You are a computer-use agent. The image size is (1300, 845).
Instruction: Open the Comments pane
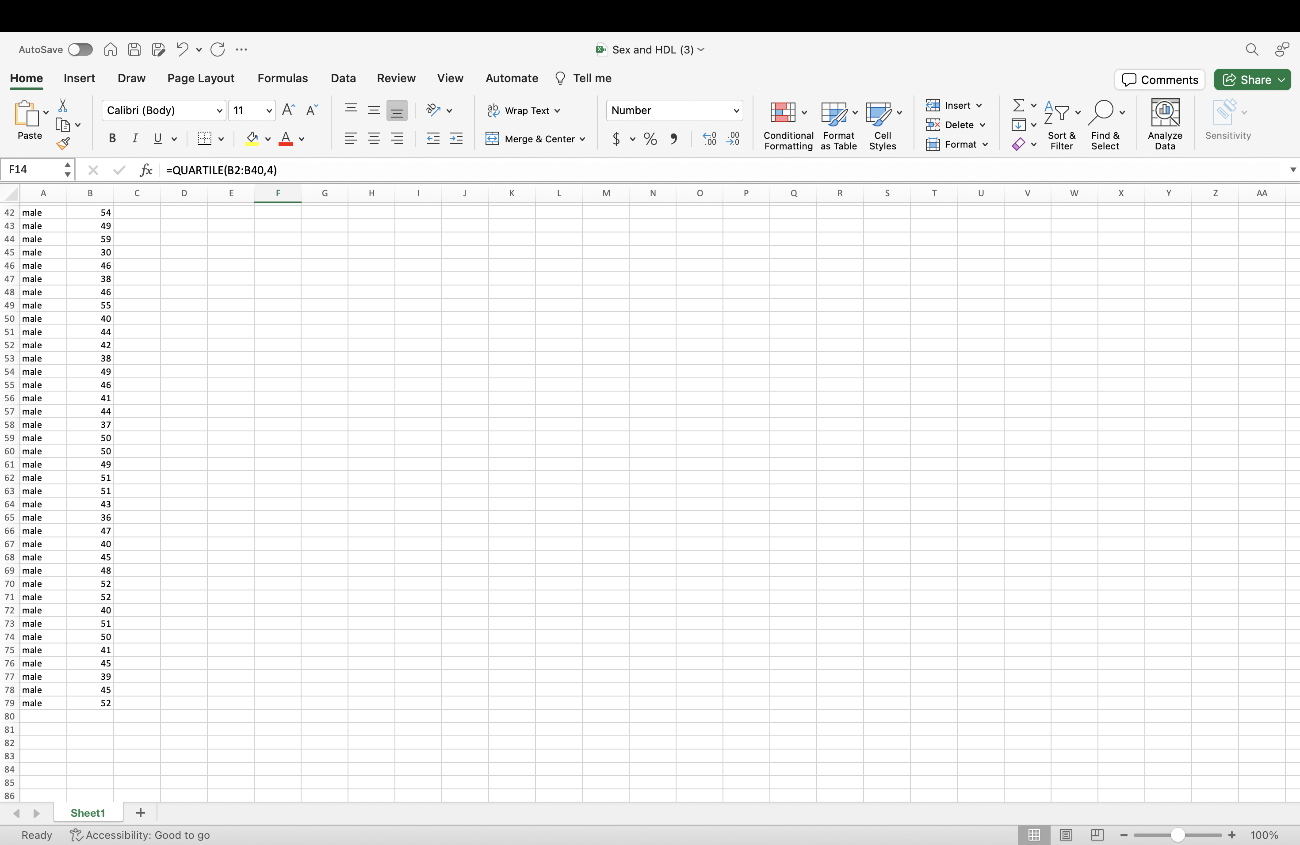pyautogui.click(x=1160, y=80)
